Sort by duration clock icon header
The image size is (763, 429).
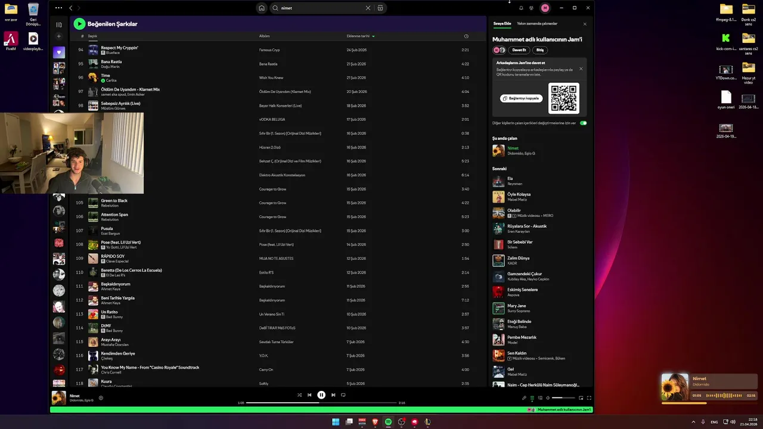(x=466, y=36)
